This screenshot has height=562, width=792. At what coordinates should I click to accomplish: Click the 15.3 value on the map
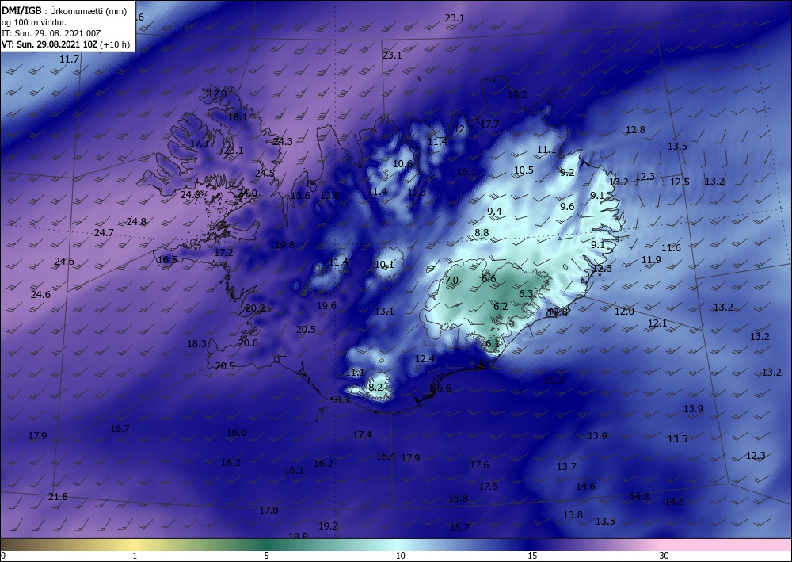(554, 380)
